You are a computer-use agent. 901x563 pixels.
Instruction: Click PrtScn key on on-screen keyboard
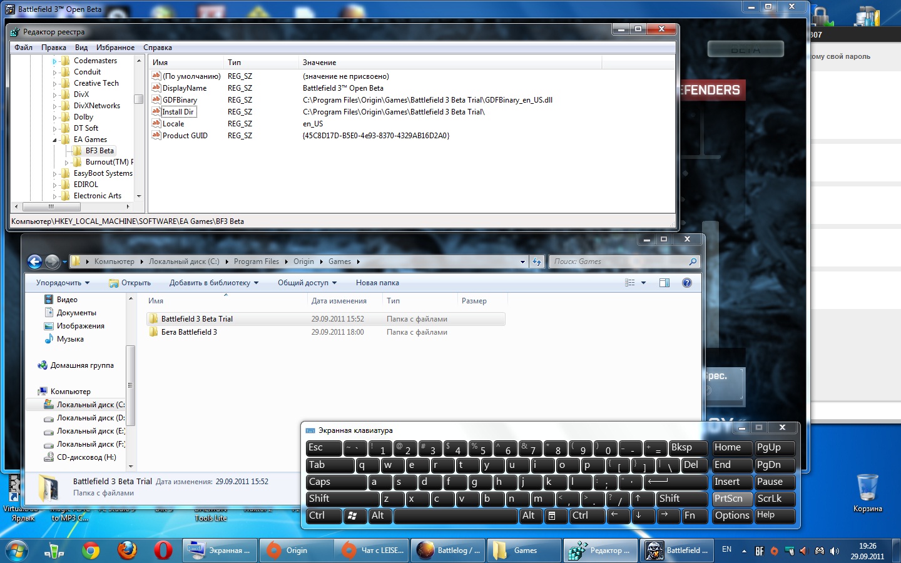click(x=732, y=499)
